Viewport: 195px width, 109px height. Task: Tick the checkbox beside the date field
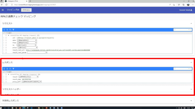[x=6, y=40]
